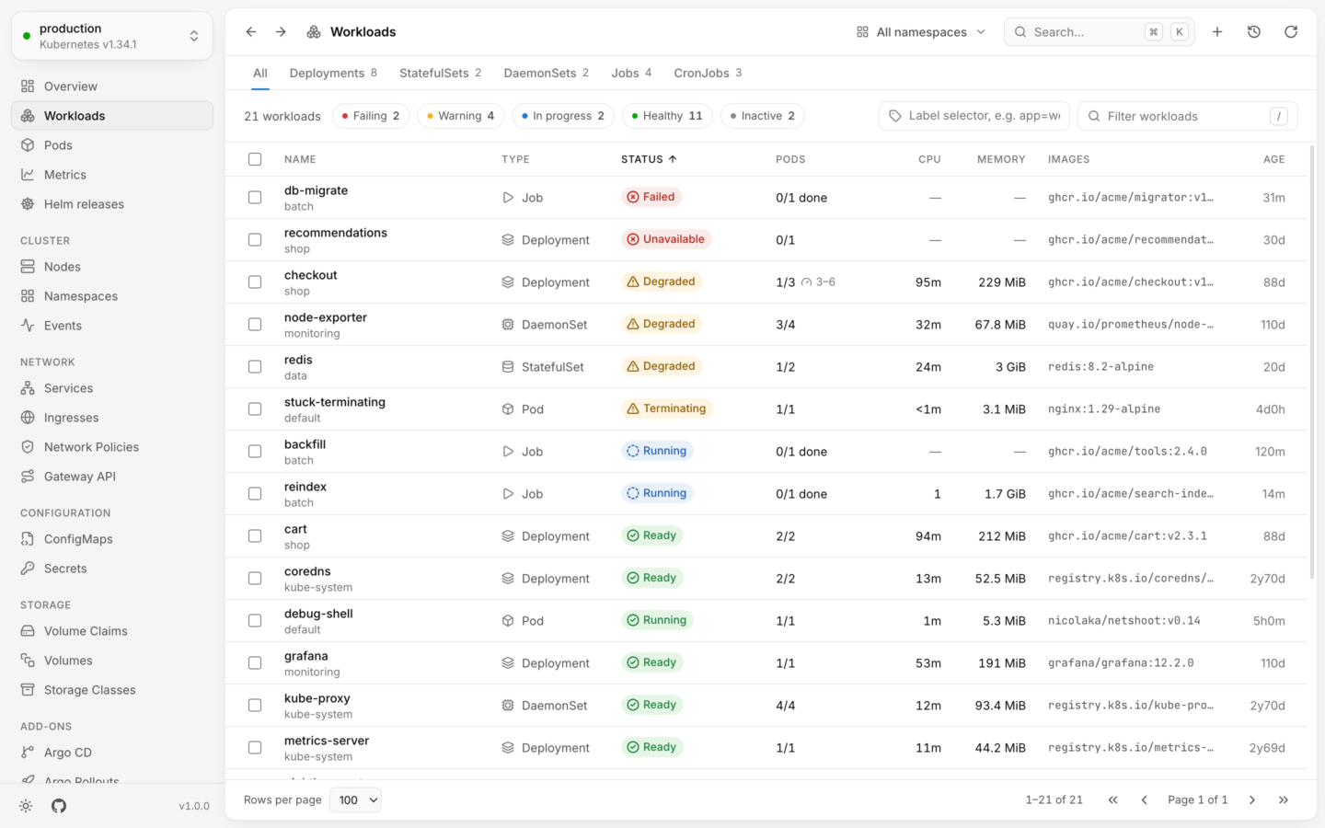Jump to first page double-chevron icon

(1113, 800)
